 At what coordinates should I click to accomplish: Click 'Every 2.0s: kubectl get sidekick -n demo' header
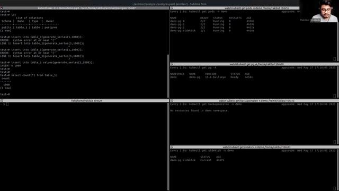tap(202, 151)
